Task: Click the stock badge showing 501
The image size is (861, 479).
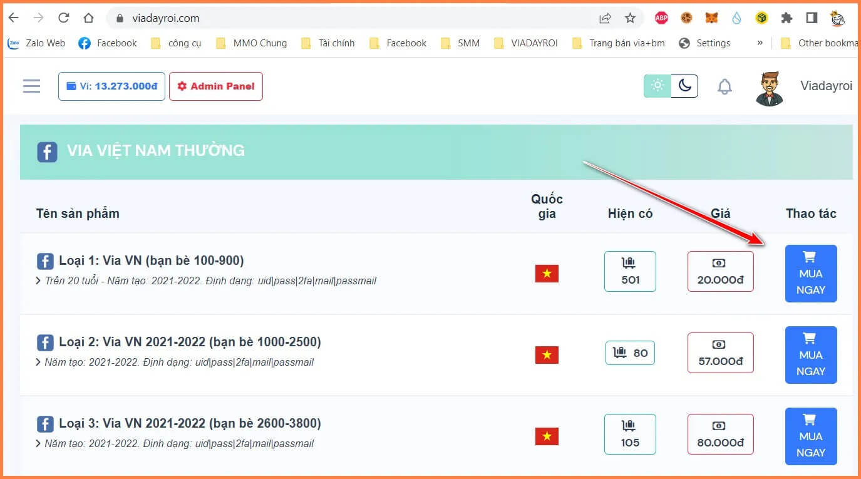Action: tap(630, 271)
